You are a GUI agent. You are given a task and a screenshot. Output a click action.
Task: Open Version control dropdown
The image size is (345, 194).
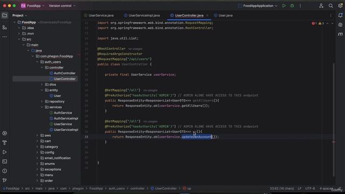62,6
